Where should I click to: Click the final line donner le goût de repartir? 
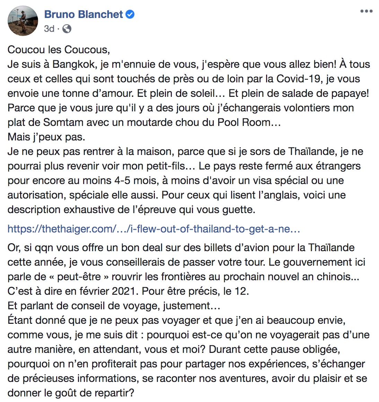click(x=71, y=393)
